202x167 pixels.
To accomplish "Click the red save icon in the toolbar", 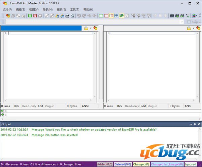I will (x=35, y=16).
